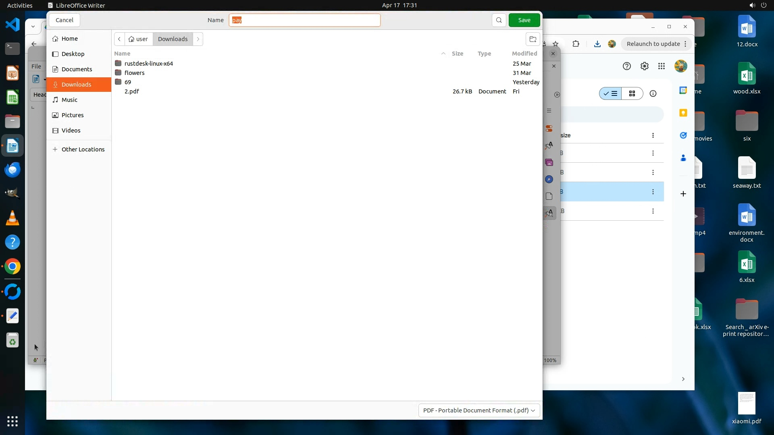The width and height of the screenshot is (774, 435).
Task: Switch to grid layout toggle
Action: coord(632,94)
